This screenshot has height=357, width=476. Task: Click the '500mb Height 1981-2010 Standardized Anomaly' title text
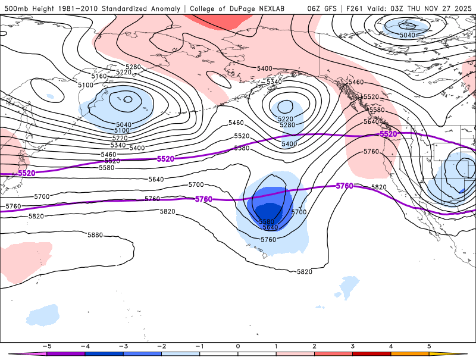93,8
